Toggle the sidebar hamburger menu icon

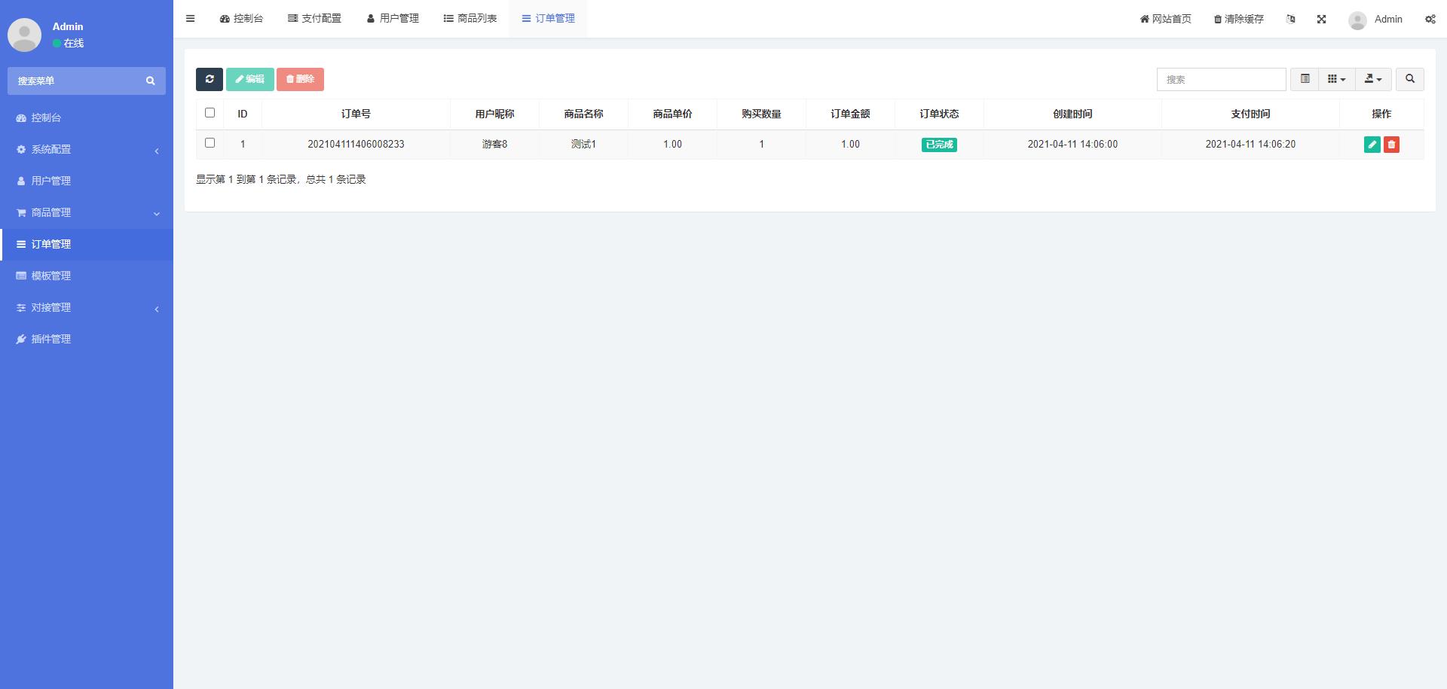pyautogui.click(x=191, y=19)
